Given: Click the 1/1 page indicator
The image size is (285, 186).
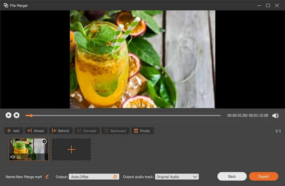Looking at the screenshot, I should click(x=278, y=131).
